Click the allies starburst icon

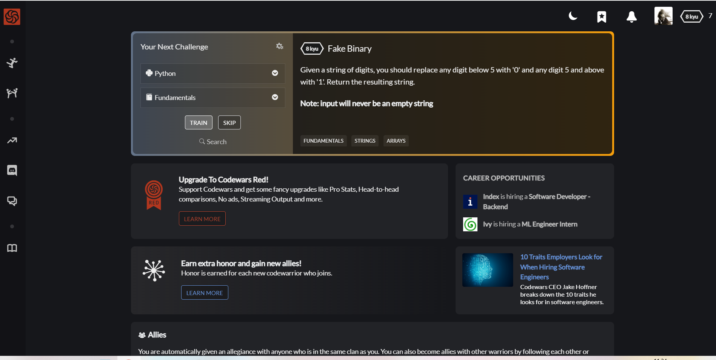154,270
